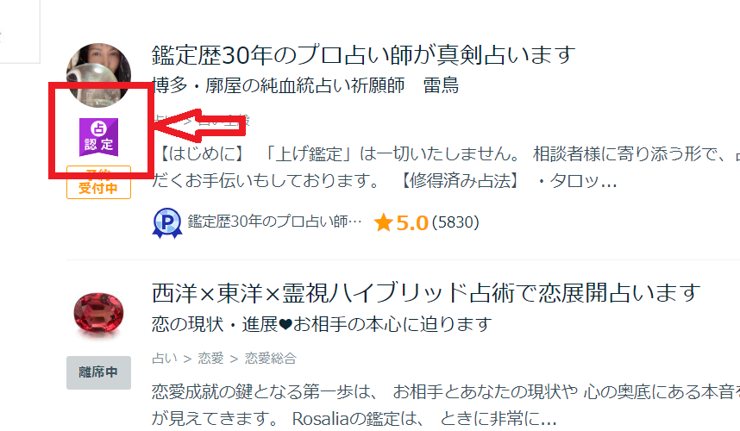
Task: Open listing 西洋×東洋×霊視ハイブリッド占術で恋展開占います
Action: [426, 293]
